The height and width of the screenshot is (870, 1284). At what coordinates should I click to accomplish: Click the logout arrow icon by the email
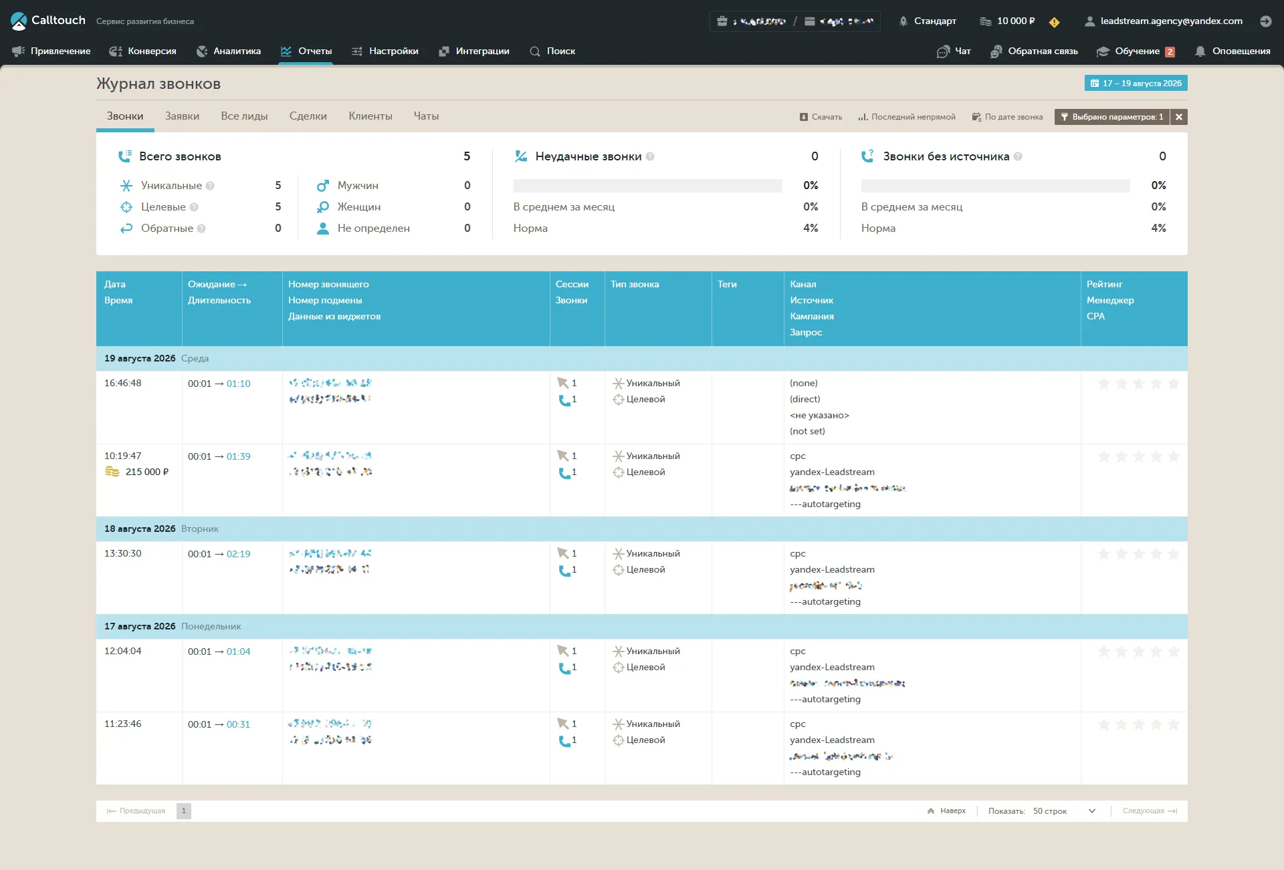(x=1265, y=21)
